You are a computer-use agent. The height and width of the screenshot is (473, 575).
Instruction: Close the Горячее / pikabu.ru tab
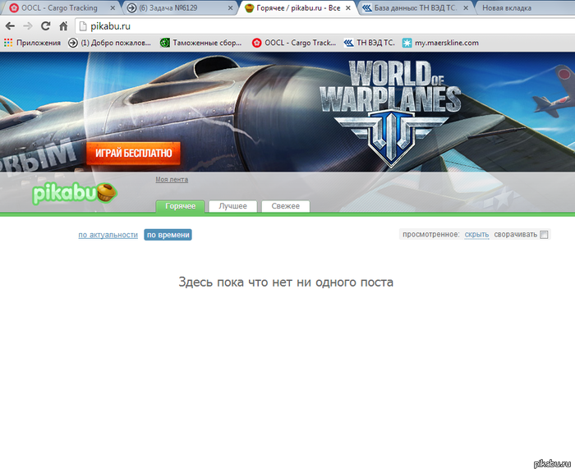[348, 7]
